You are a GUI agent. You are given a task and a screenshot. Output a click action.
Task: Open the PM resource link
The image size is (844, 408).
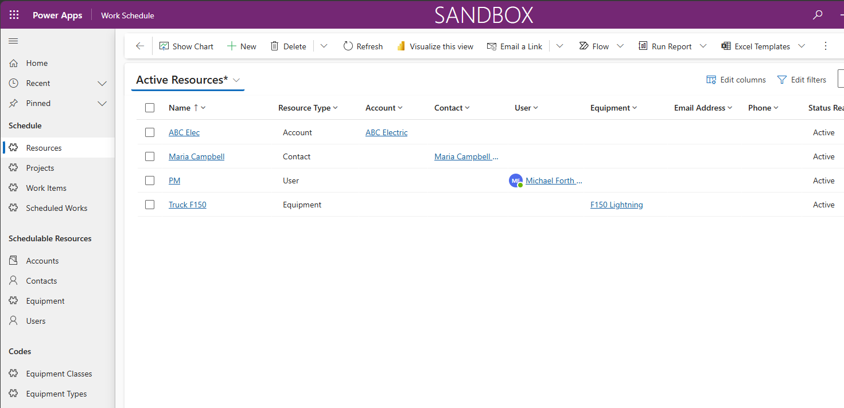tap(174, 181)
